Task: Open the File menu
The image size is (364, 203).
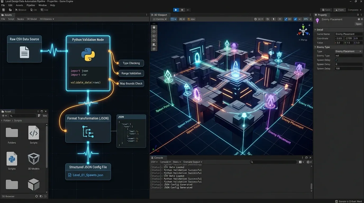Action: (3, 5)
